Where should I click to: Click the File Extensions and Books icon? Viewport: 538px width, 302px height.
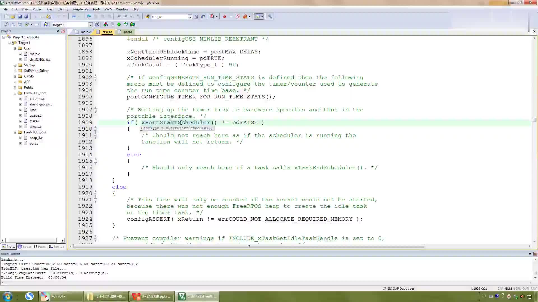tap(106, 24)
